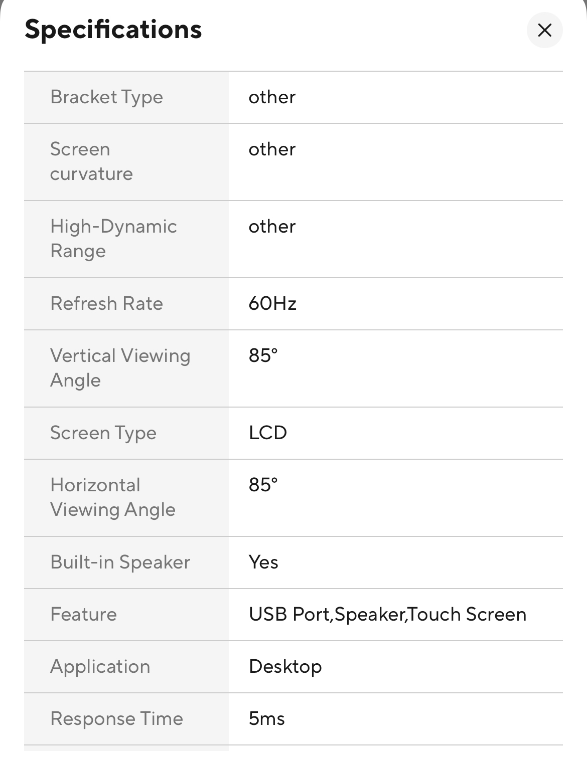This screenshot has width=587, height=760.
Task: Select the Desktop application value
Action: tap(285, 667)
